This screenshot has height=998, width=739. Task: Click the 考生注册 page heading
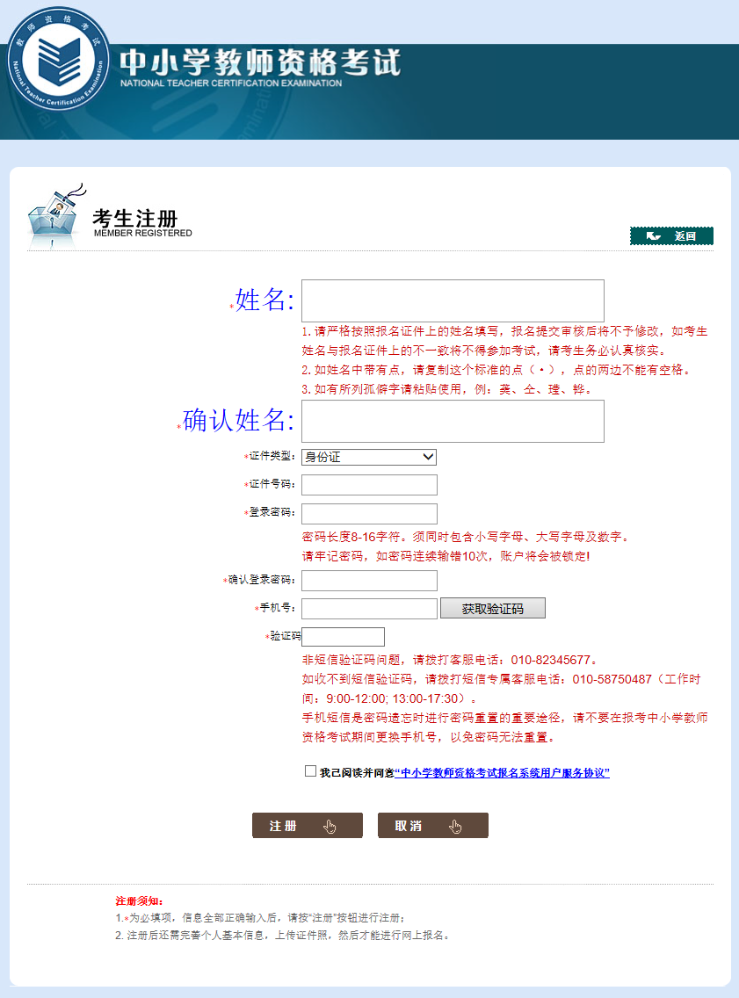(x=135, y=218)
